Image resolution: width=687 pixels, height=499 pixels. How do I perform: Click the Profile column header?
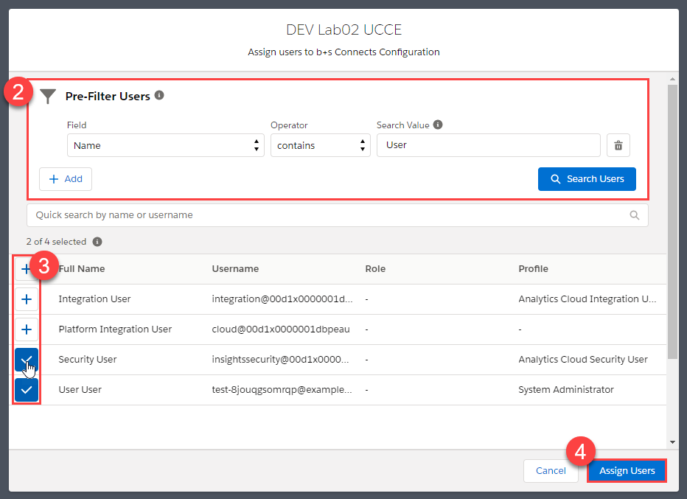coord(533,269)
